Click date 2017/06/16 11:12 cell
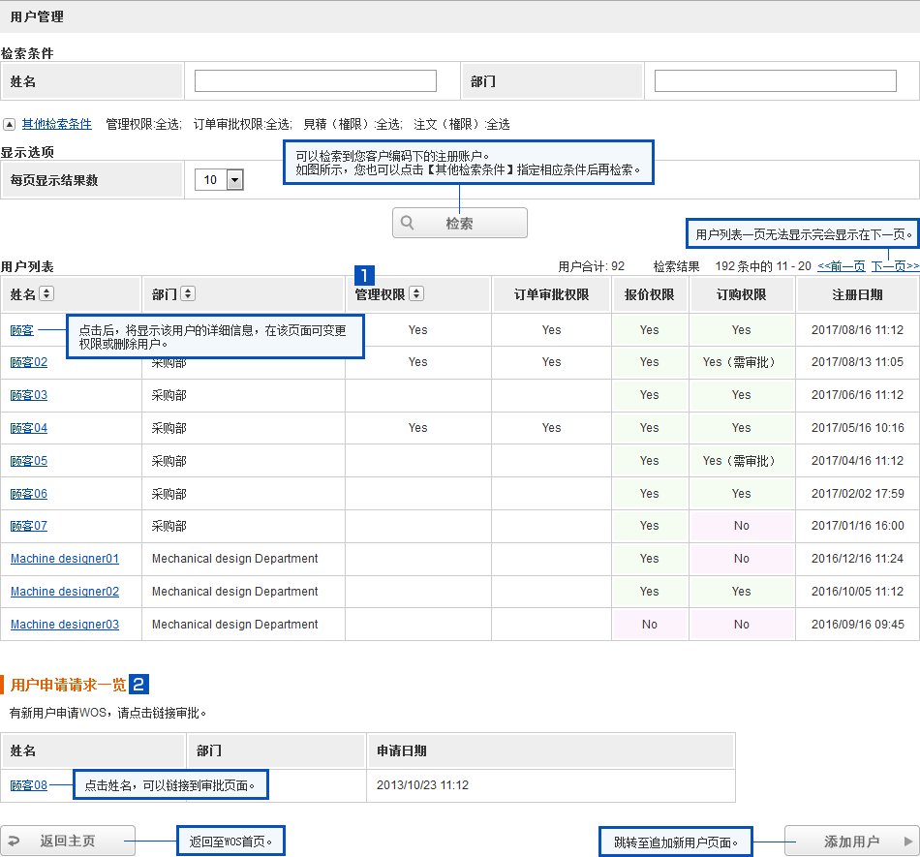The height and width of the screenshot is (857, 920). (858, 395)
